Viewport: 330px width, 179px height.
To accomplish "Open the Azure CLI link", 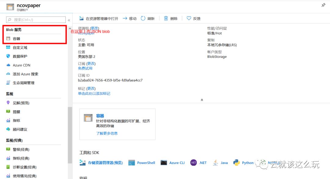I will [177, 163].
